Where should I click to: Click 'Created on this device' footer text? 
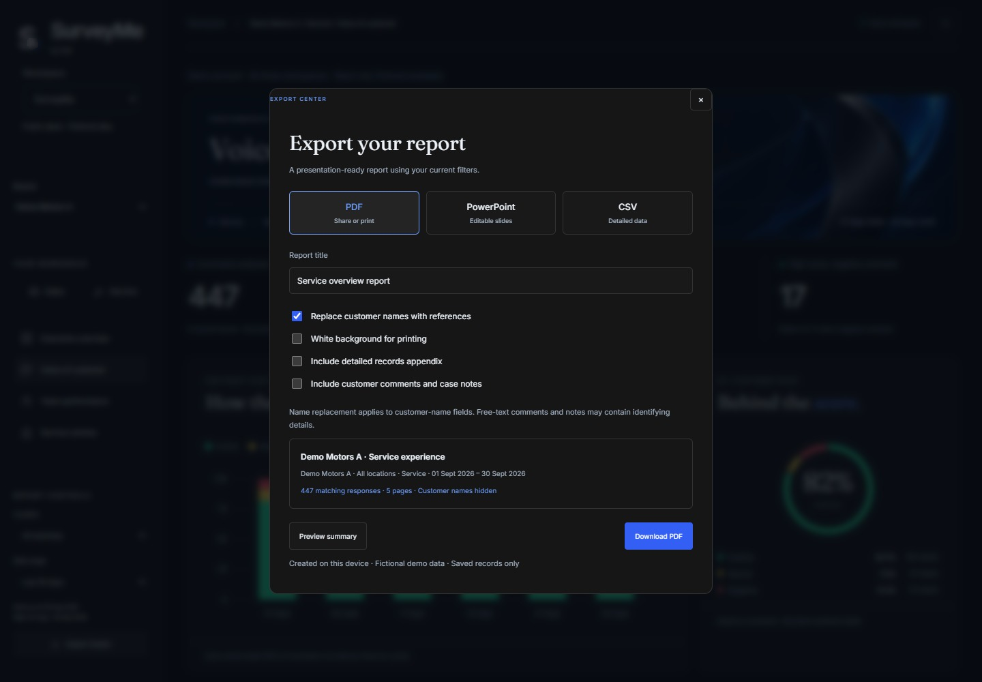329,563
